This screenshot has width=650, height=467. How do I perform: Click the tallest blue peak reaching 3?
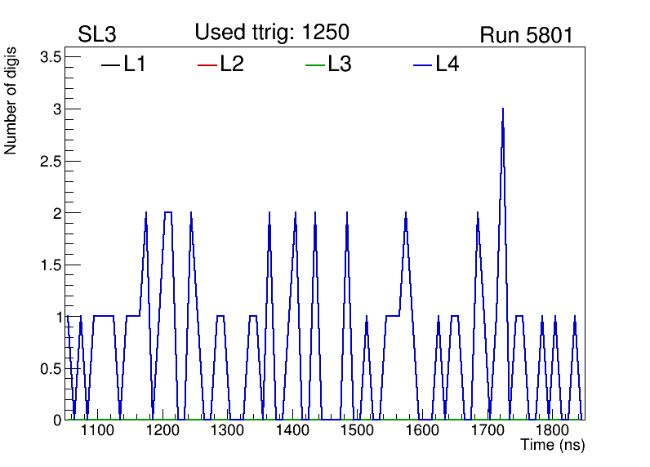pyautogui.click(x=503, y=110)
